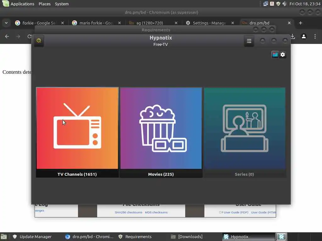322x241 pixels.
Task: Open the Hypnotix hamburger menu
Action: [x=249, y=41]
